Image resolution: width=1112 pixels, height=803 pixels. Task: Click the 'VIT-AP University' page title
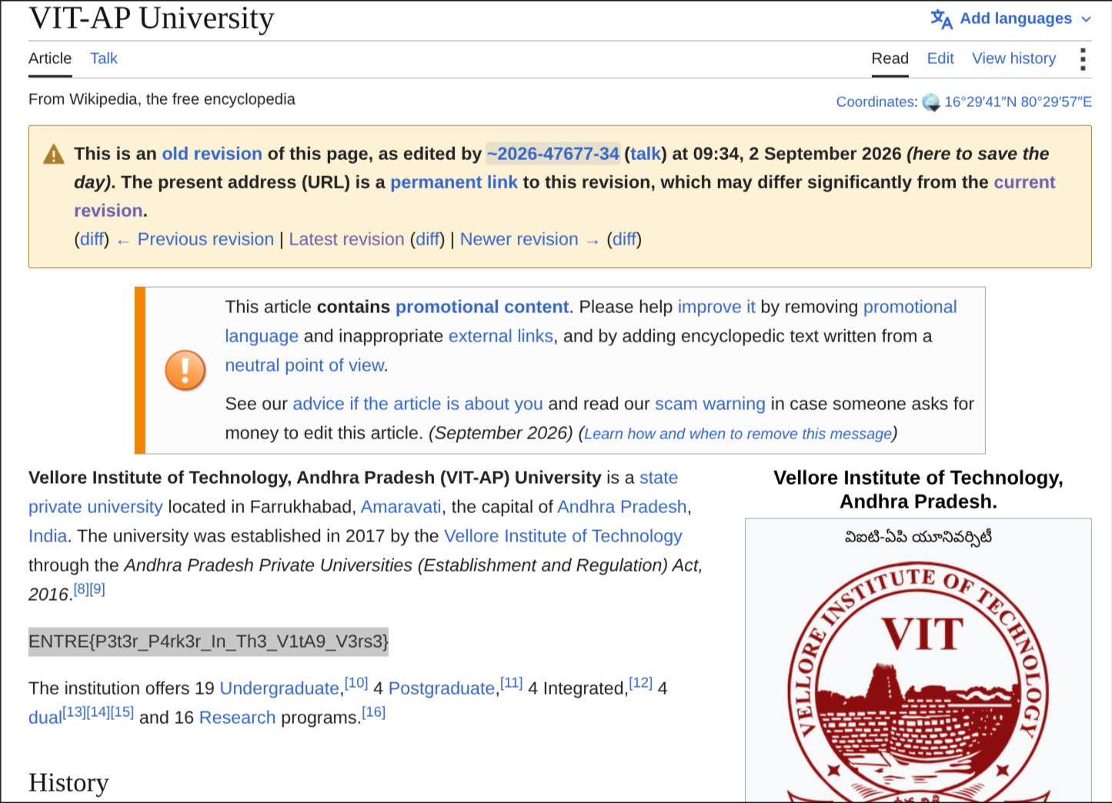click(152, 18)
